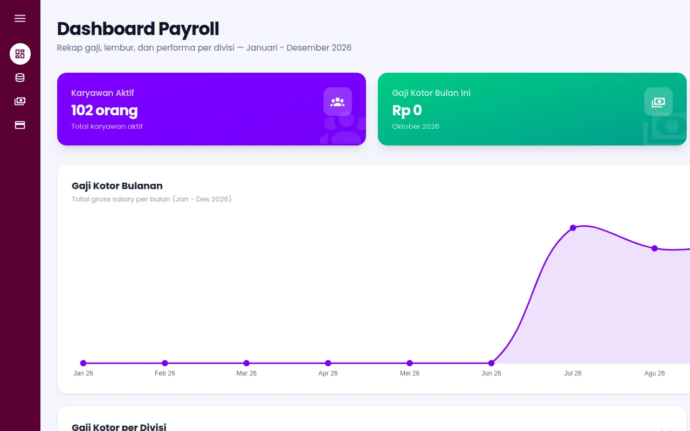Click the Feb 26 data point on chart

tap(165, 363)
